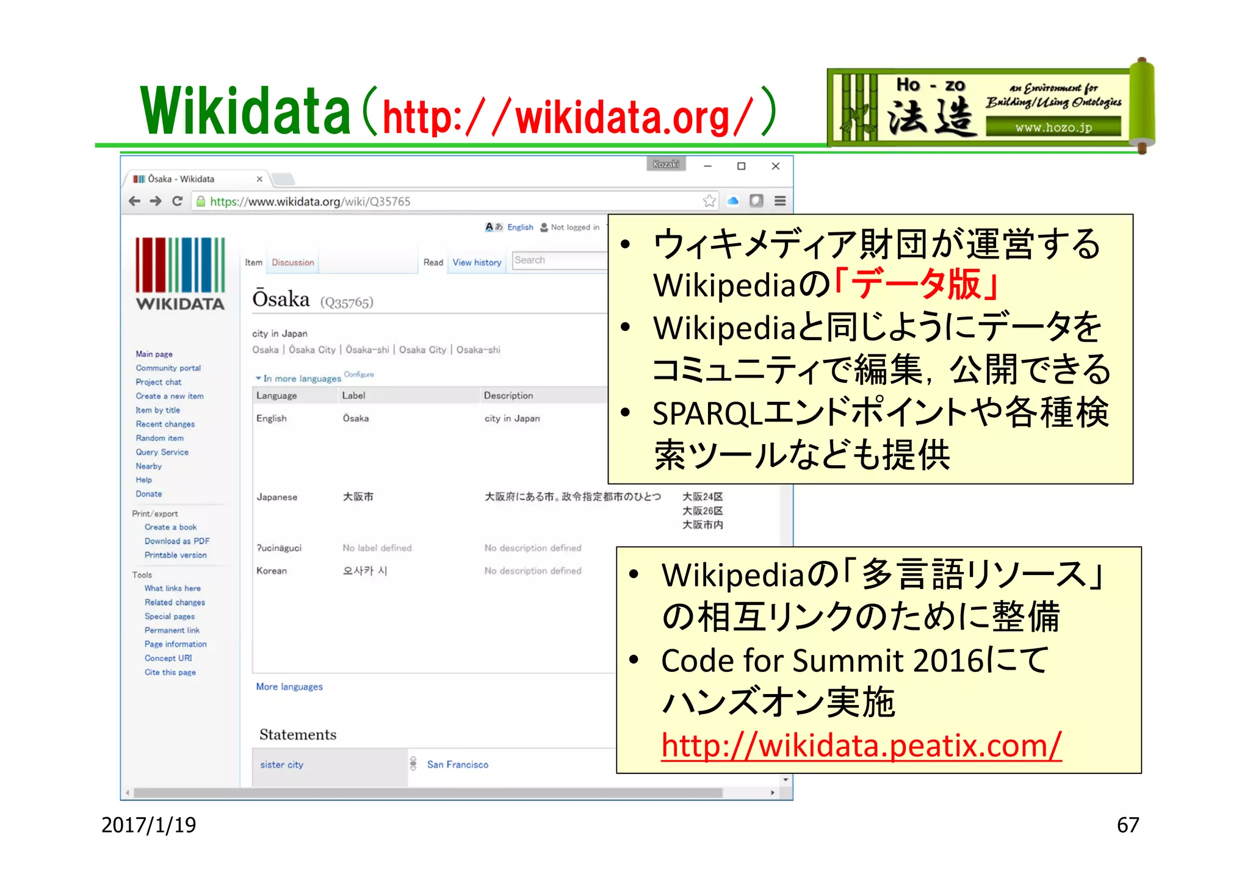Click the scrollbar right arrow
The image size is (1250, 883).
(x=773, y=793)
